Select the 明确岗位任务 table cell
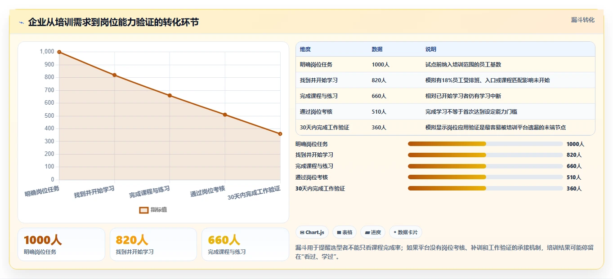613x279 pixels. 316,65
